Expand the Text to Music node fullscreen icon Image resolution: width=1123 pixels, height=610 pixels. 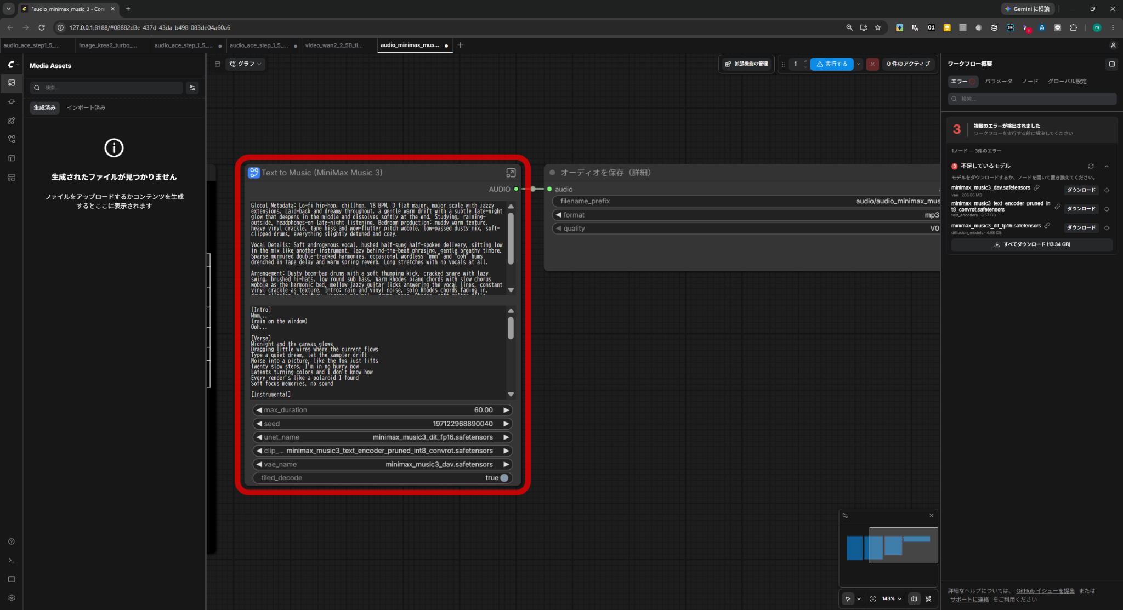tap(511, 173)
